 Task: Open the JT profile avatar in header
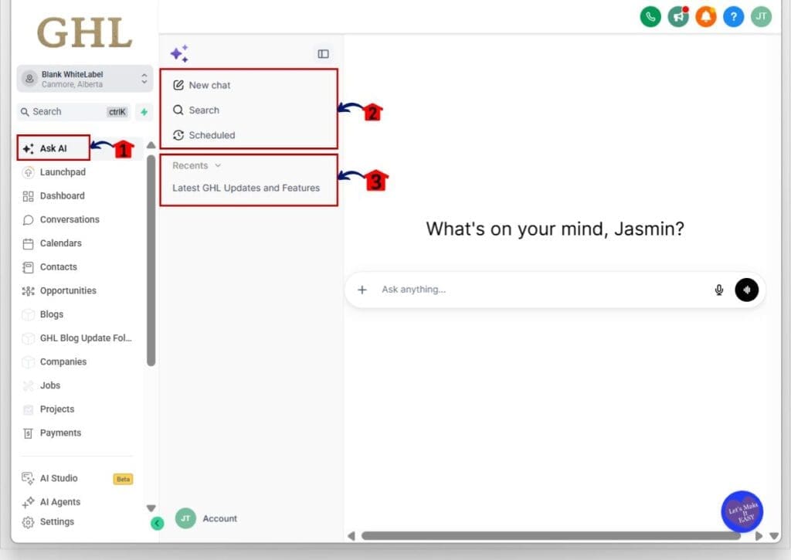[761, 17]
